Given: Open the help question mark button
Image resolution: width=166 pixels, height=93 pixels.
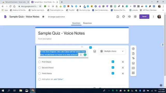Looking at the screenshot, I should click(x=161, y=85).
